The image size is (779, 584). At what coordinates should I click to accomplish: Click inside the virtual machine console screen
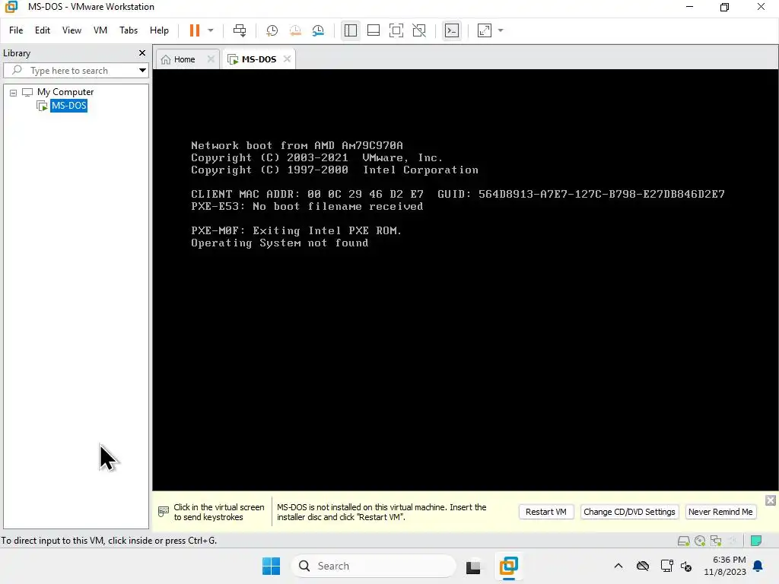tap(465, 280)
